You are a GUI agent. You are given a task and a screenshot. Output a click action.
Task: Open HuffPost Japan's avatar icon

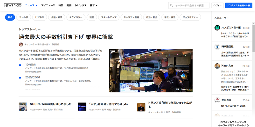click(x=217, y=28)
